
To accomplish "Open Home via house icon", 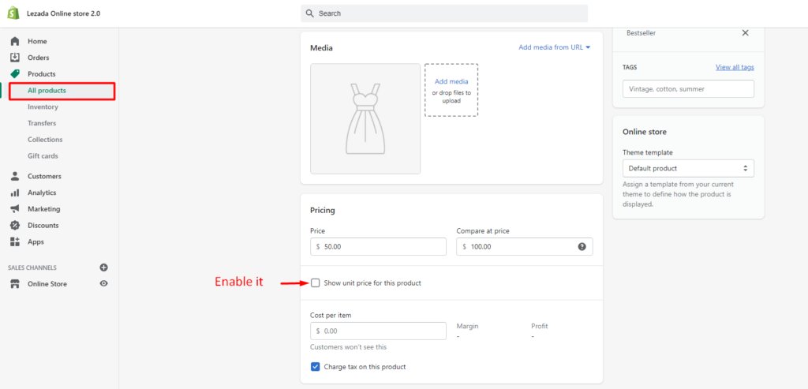I will [15, 41].
